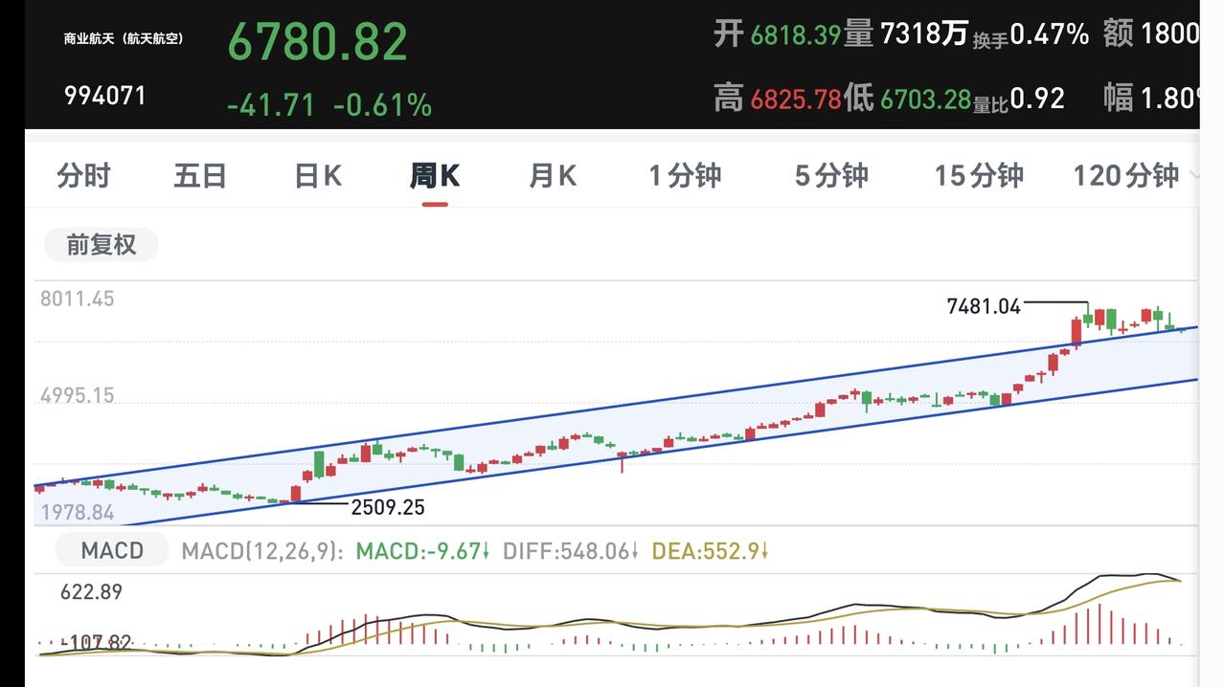Click the -107.82 MACD axis label
This screenshot has height=687, width=1224.
pyautogui.click(x=96, y=642)
